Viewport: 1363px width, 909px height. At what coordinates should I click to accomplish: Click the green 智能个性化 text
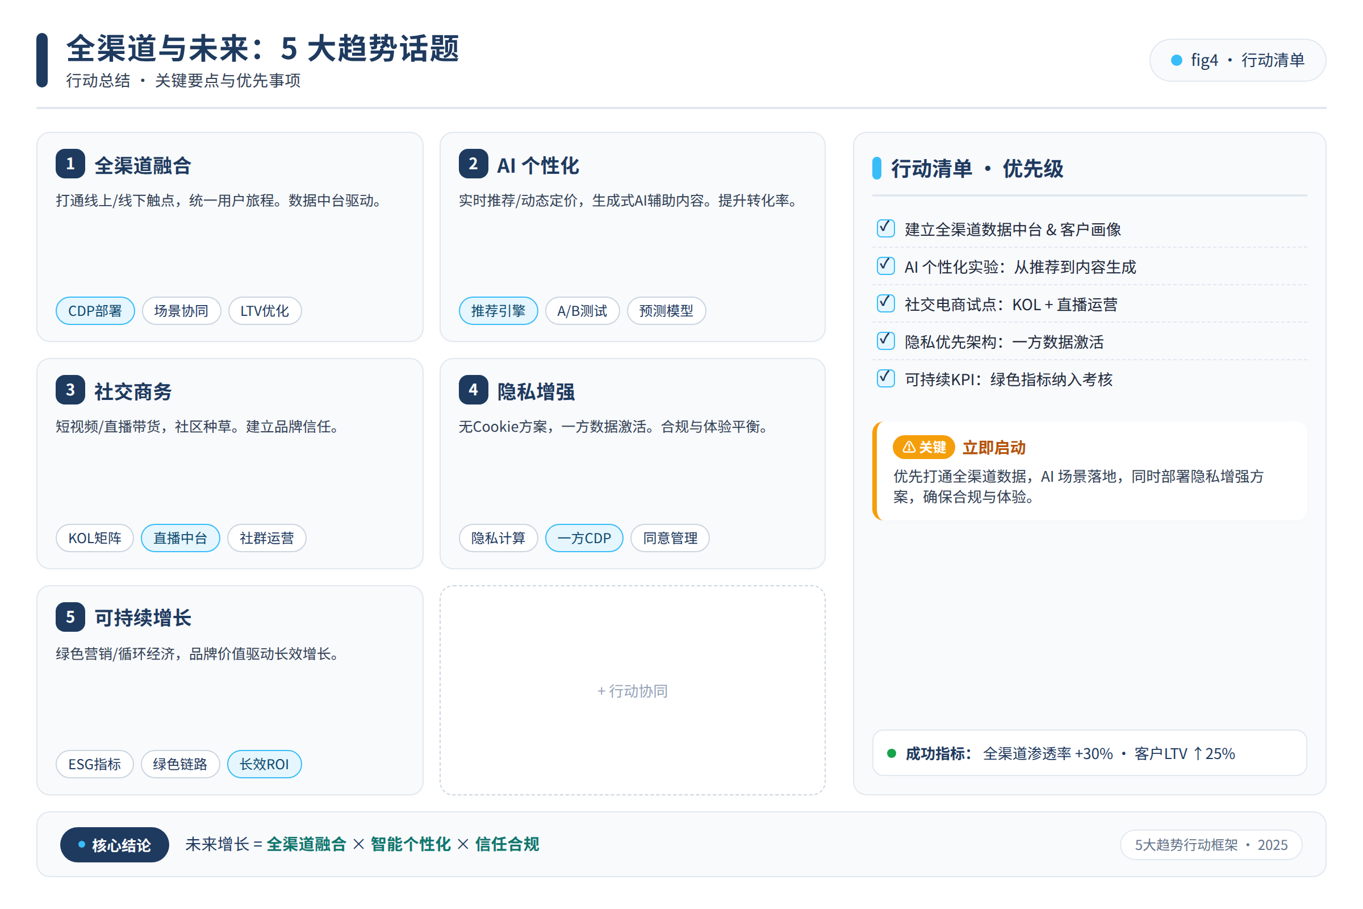coord(410,844)
